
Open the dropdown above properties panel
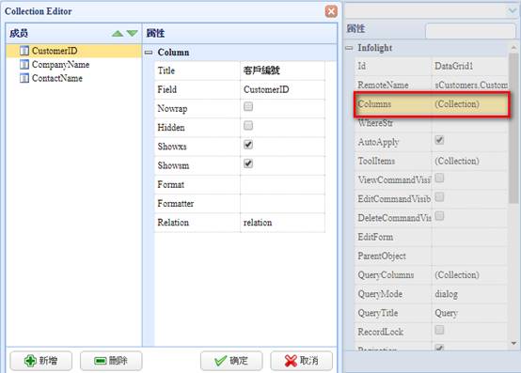[x=512, y=11]
